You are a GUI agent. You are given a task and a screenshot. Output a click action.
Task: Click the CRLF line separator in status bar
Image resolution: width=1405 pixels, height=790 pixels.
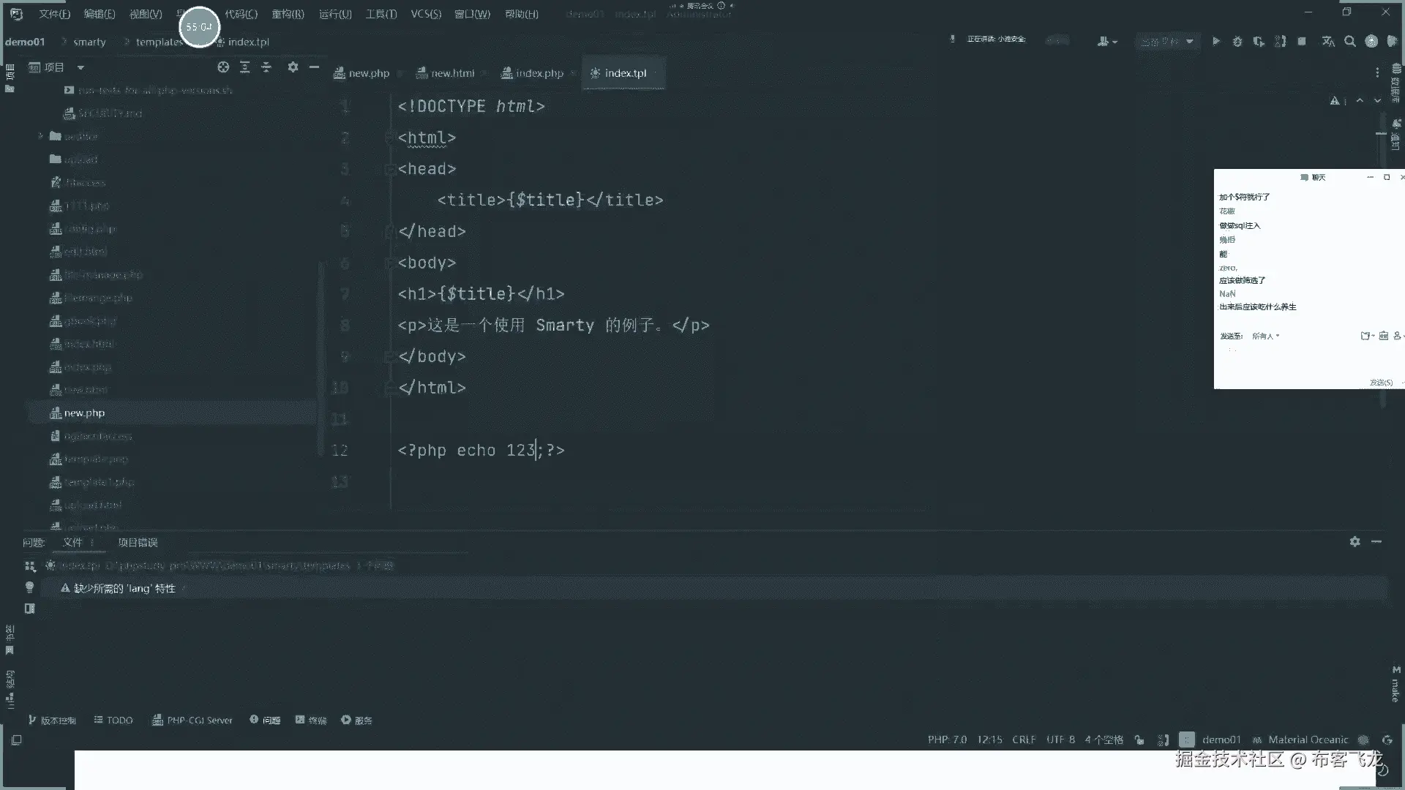1023,740
